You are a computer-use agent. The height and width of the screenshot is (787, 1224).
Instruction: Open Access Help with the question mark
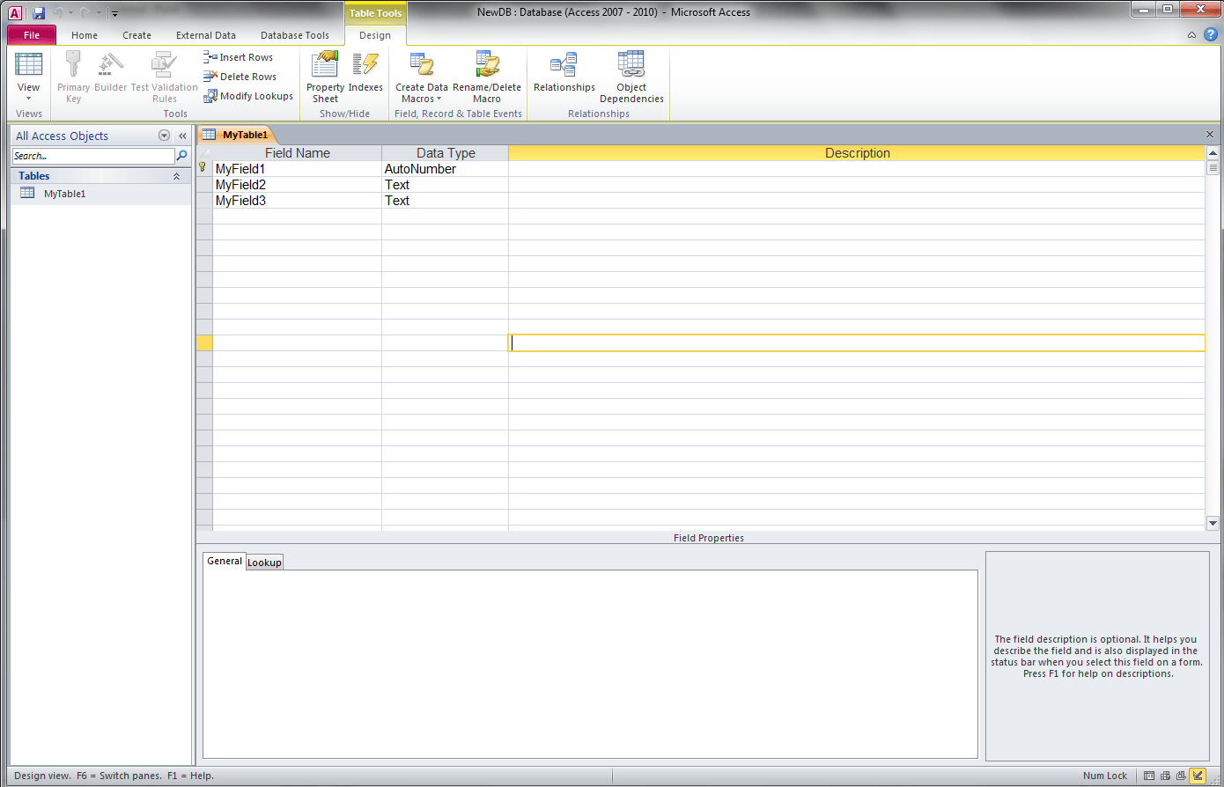[1209, 34]
